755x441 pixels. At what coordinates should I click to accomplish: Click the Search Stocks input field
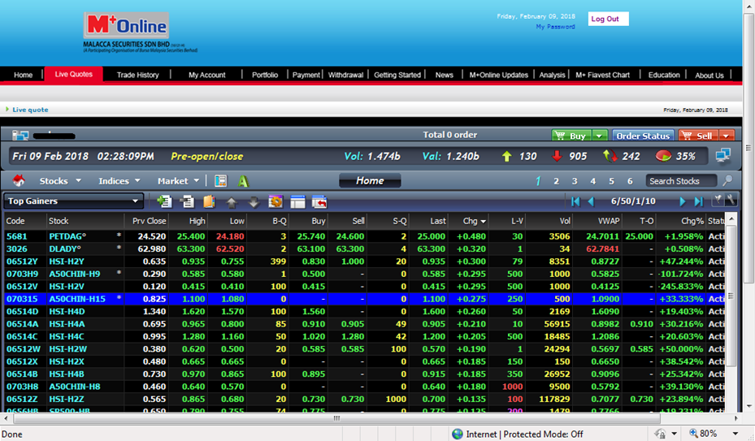coord(681,181)
